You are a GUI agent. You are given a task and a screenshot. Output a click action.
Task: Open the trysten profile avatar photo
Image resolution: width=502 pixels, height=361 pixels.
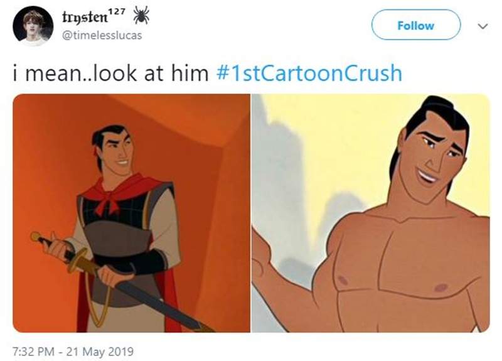point(33,26)
